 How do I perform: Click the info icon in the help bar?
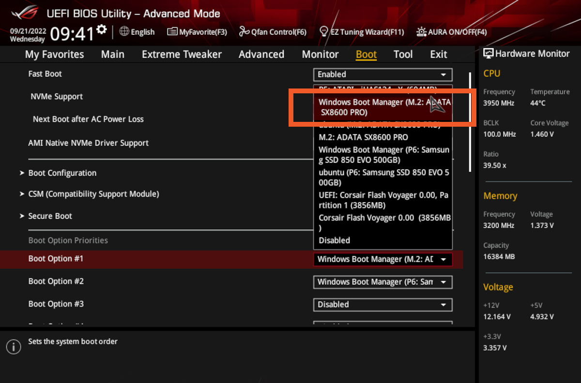(x=14, y=346)
